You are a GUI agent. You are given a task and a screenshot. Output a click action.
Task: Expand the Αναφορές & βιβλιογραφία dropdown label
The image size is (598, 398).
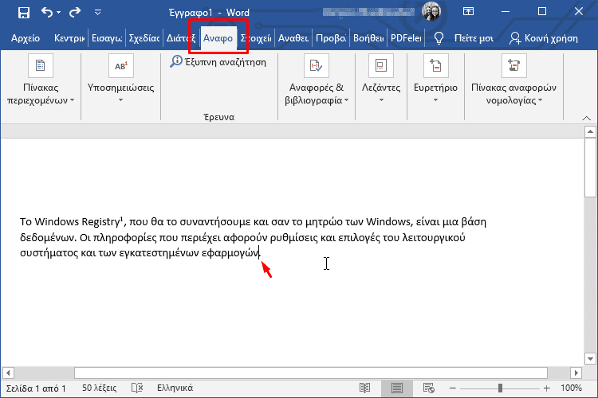tap(317, 94)
